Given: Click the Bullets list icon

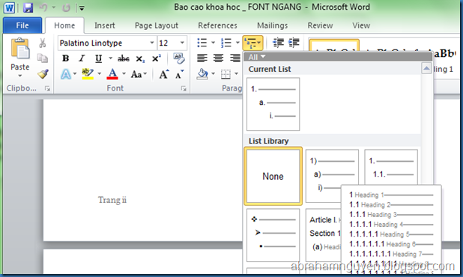Looking at the screenshot, I should pyautogui.click(x=202, y=43).
